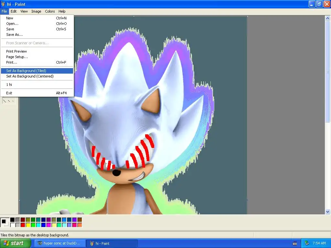
Task: Pick the brown color swatch
Action: (x=80, y=220)
